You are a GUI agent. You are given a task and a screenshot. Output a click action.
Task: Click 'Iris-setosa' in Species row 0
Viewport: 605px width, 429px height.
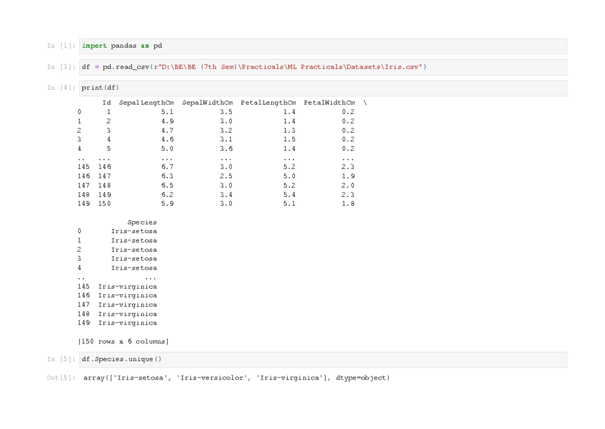134,232
